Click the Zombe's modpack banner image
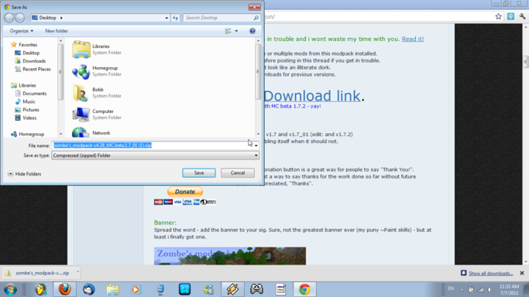529x297 pixels. point(230,255)
